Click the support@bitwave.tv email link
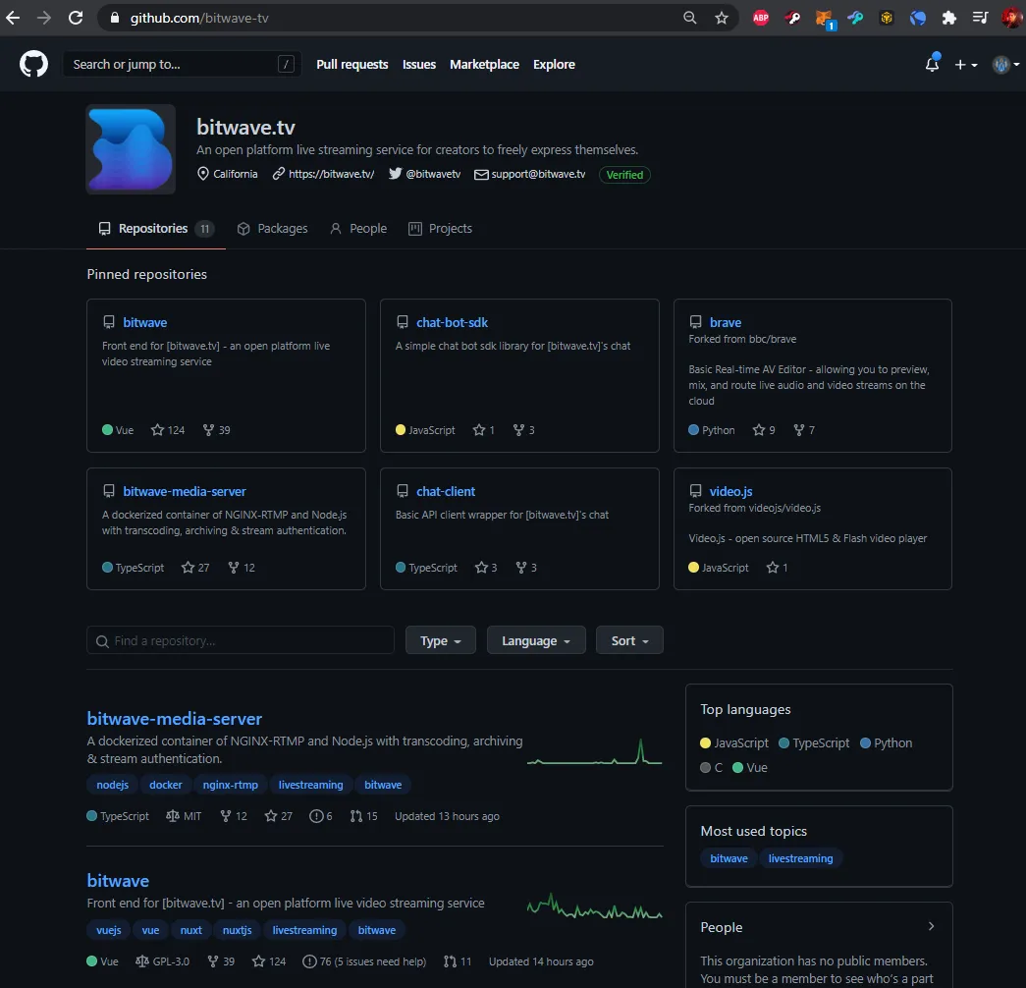The width and height of the screenshot is (1026, 988). click(538, 174)
